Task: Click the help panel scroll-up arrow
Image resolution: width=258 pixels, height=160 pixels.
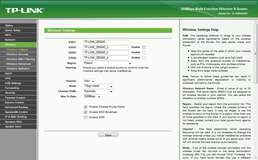Action: (x=256, y=22)
